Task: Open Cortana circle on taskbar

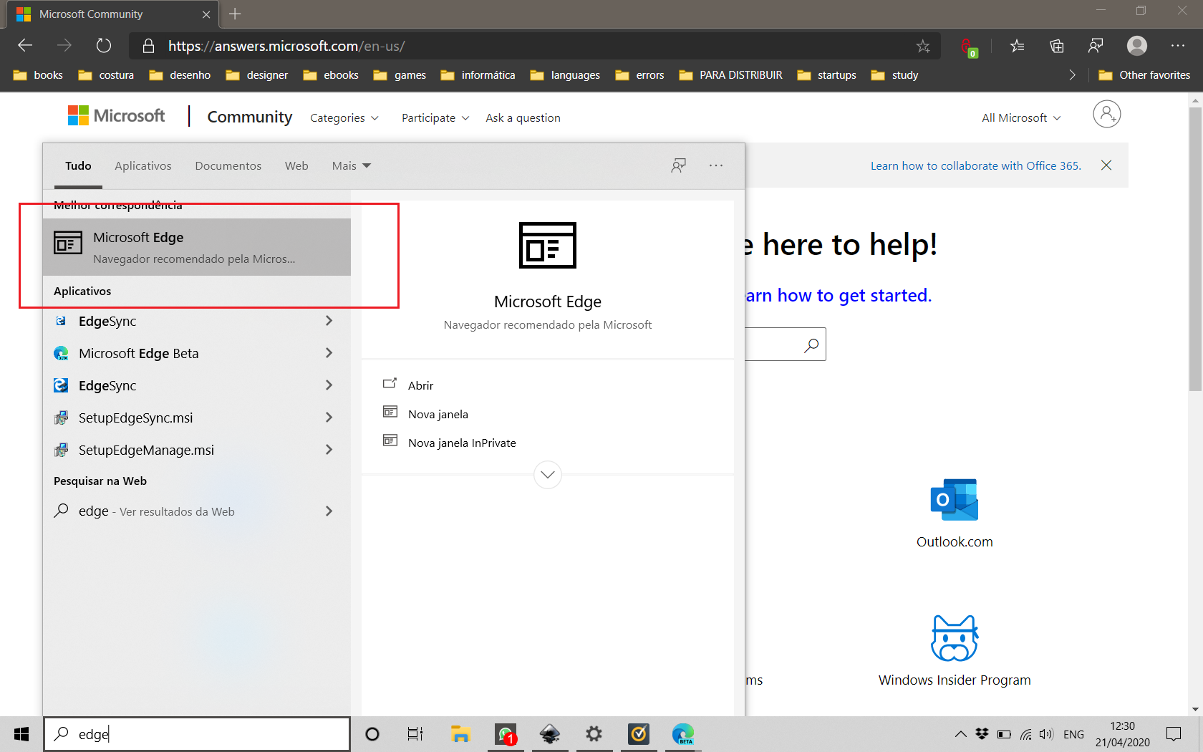Action: coord(372,734)
